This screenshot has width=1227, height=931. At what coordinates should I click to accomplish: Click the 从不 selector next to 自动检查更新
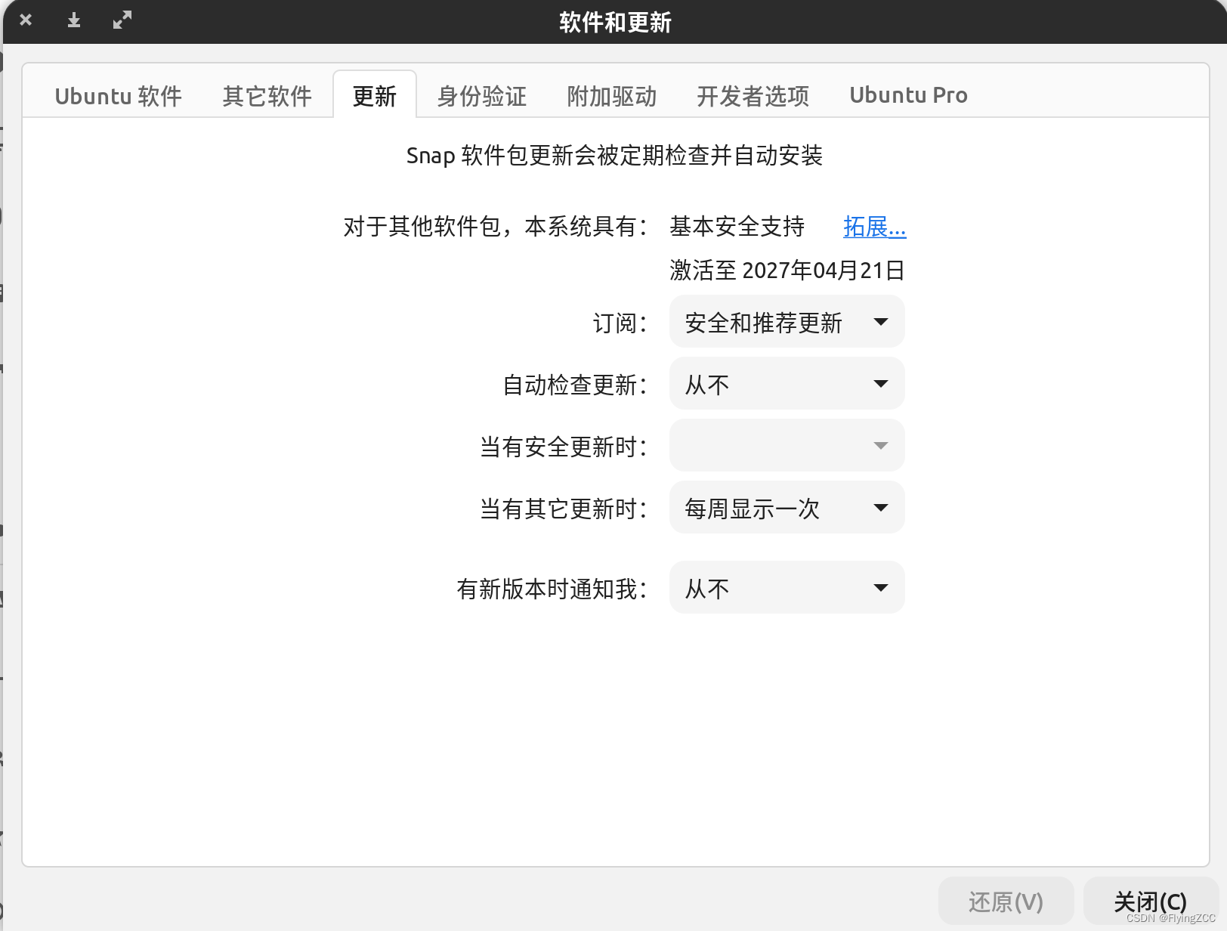click(x=787, y=384)
